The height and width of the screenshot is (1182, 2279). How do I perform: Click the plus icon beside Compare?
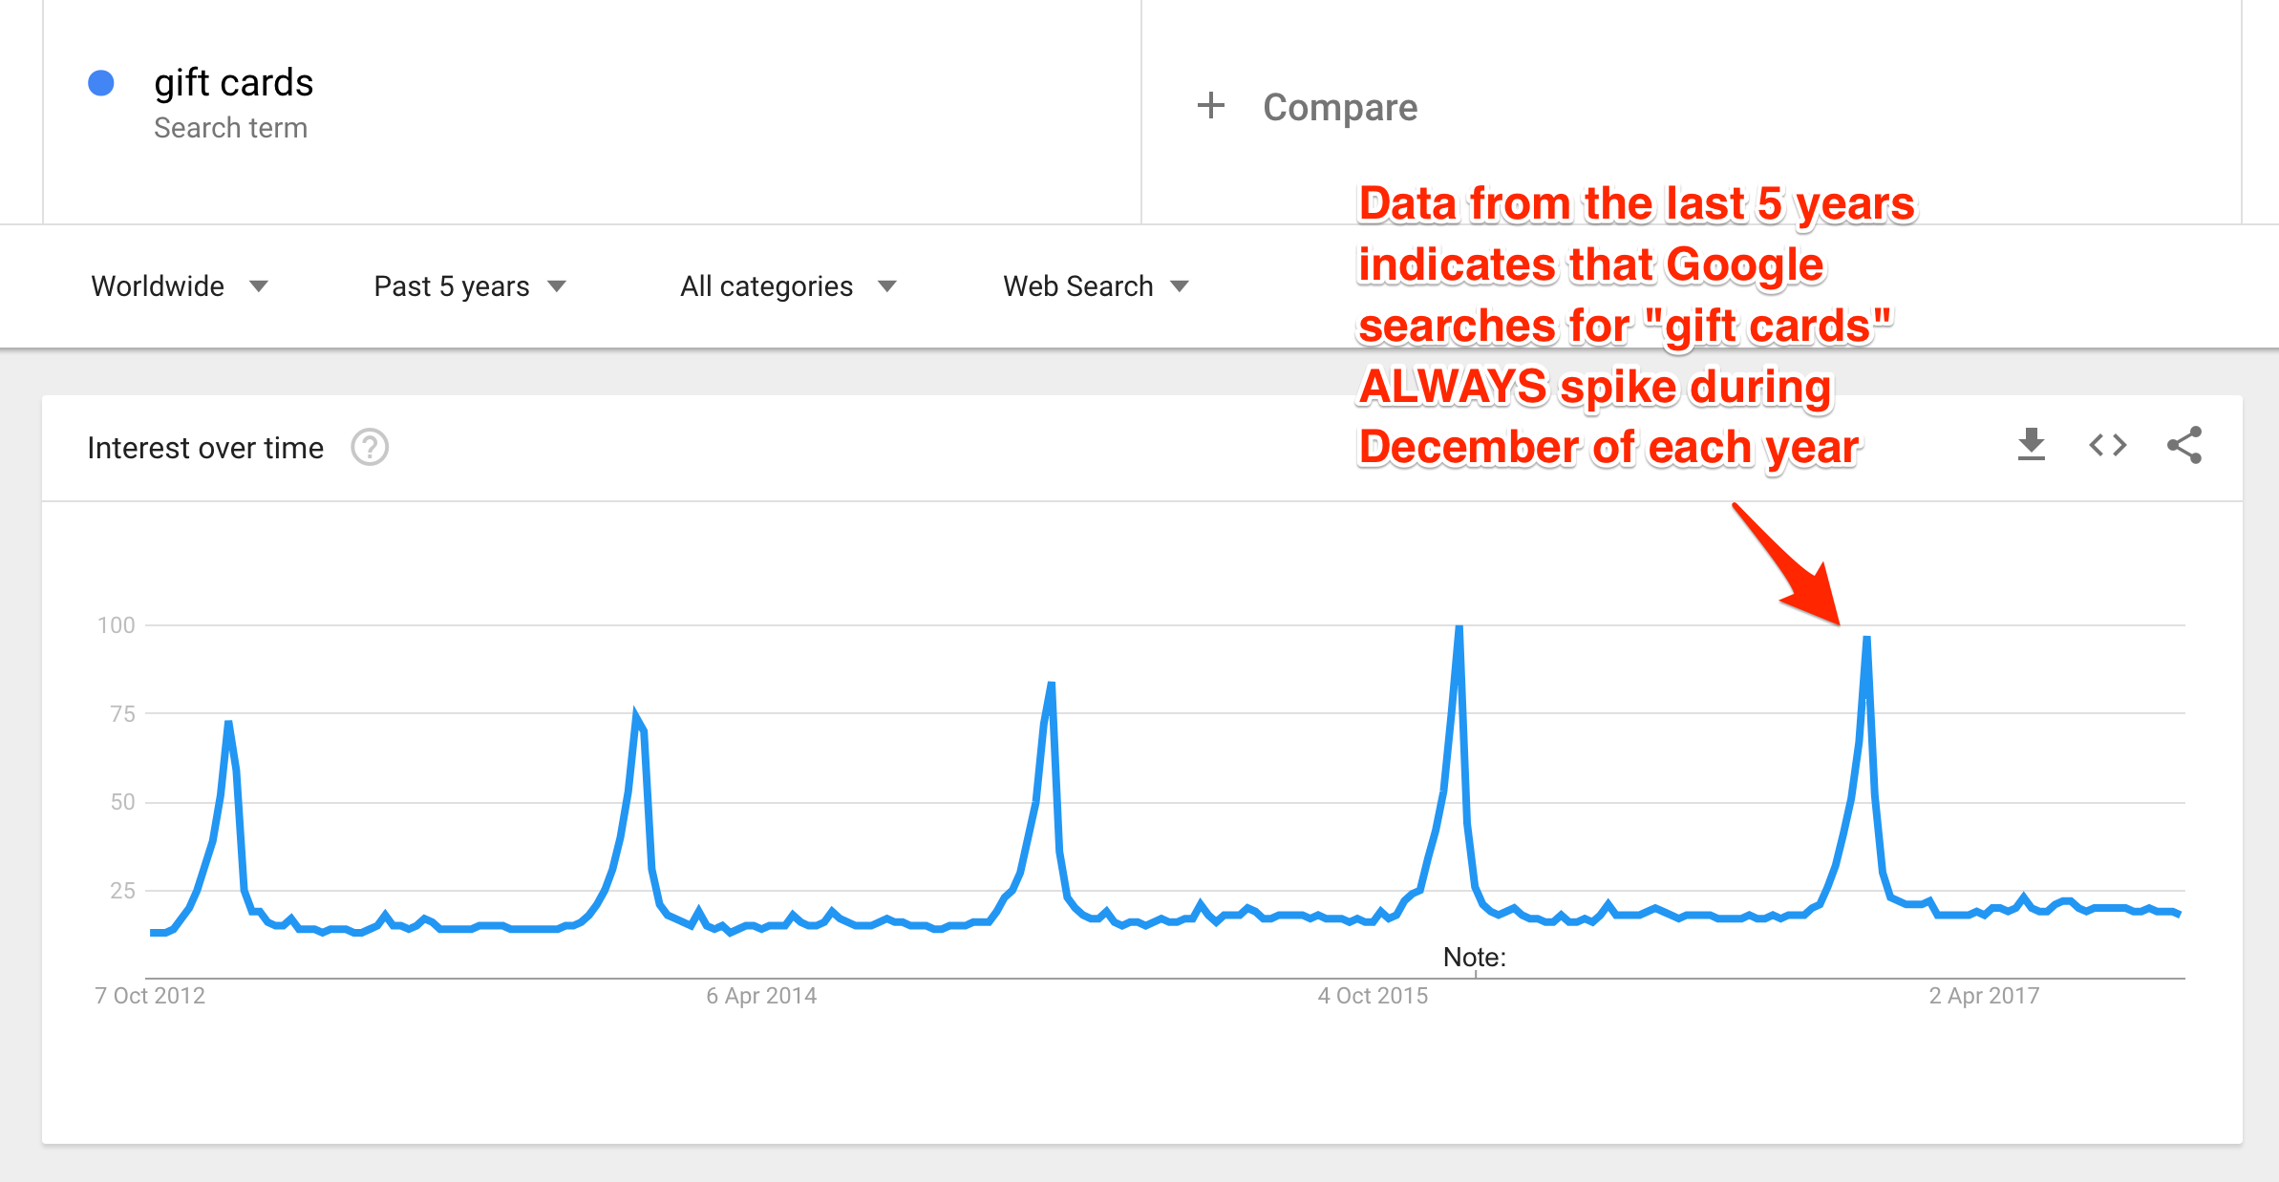(x=1210, y=106)
